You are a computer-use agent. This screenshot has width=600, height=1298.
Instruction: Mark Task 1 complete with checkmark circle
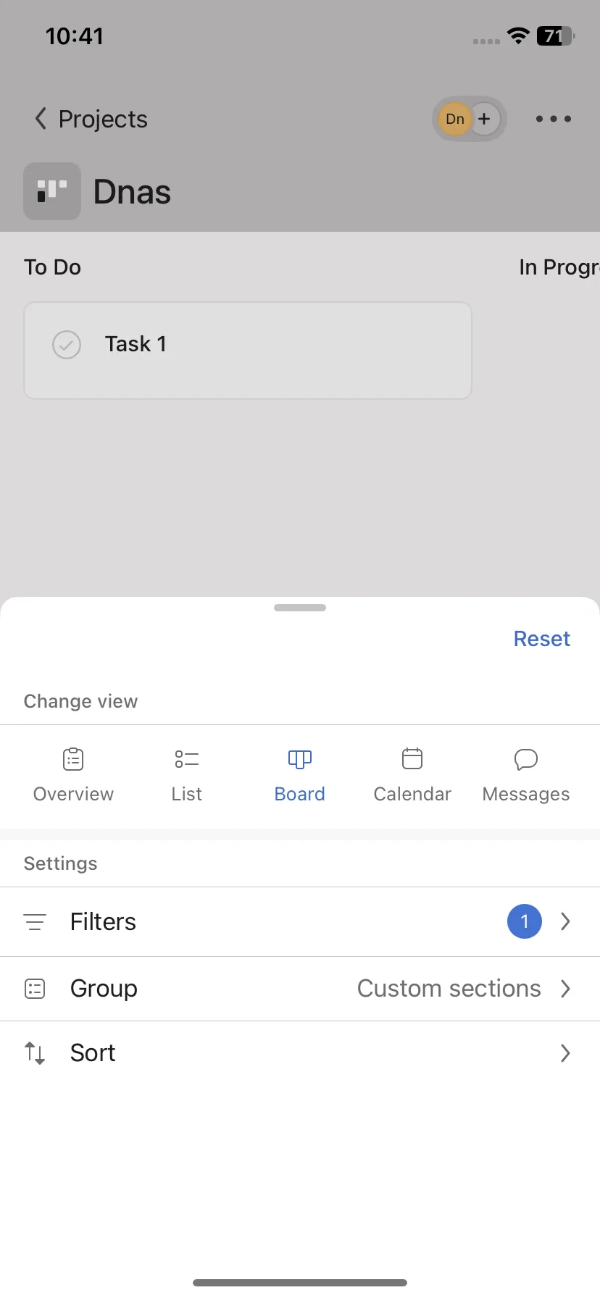67,345
